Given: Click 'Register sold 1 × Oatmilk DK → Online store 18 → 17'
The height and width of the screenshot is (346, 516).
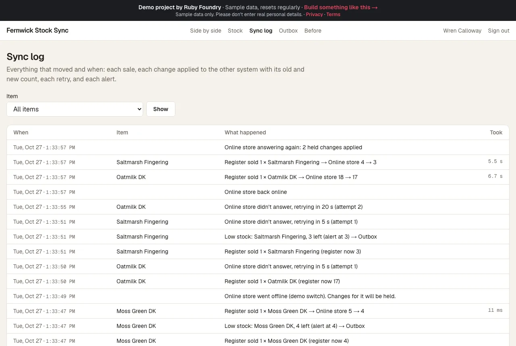Looking at the screenshot, I should (291, 177).
